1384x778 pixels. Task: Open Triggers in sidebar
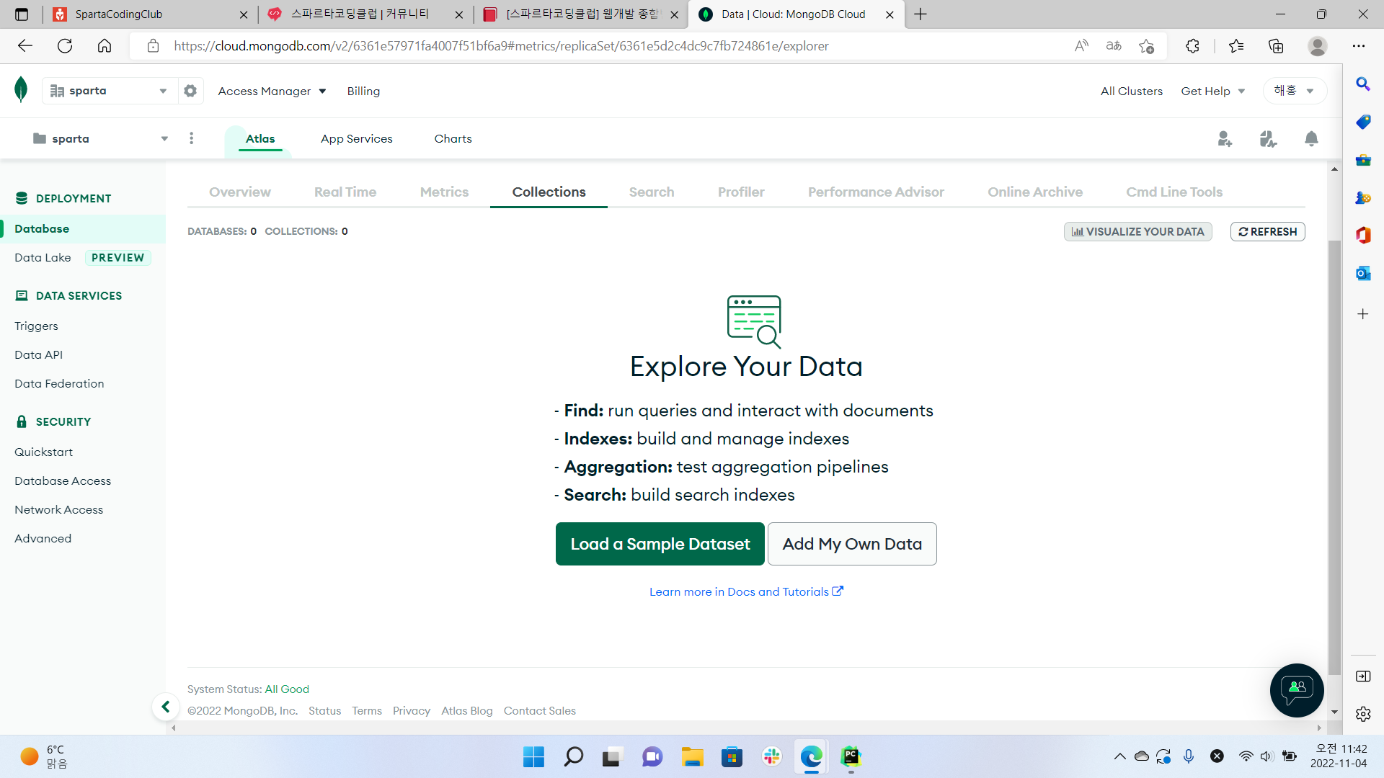[36, 326]
